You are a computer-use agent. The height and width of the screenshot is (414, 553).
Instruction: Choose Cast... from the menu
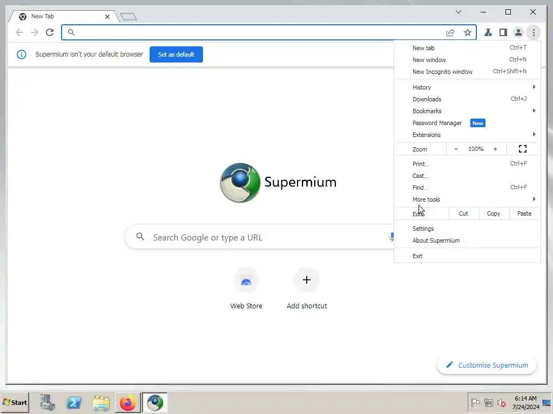(x=468, y=176)
